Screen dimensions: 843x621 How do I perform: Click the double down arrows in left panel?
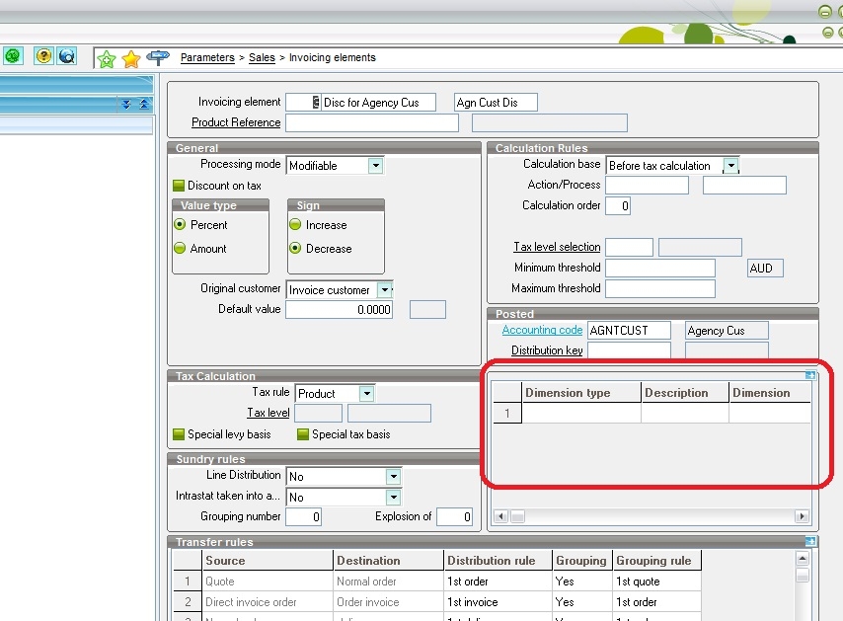(125, 104)
